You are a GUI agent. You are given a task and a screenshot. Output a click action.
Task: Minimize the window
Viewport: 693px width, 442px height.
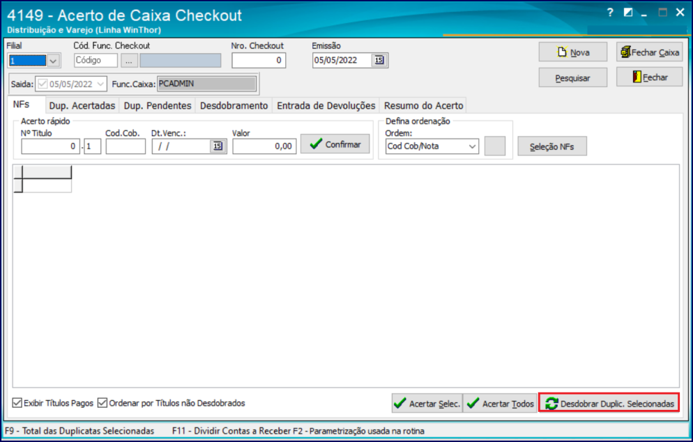click(644, 14)
